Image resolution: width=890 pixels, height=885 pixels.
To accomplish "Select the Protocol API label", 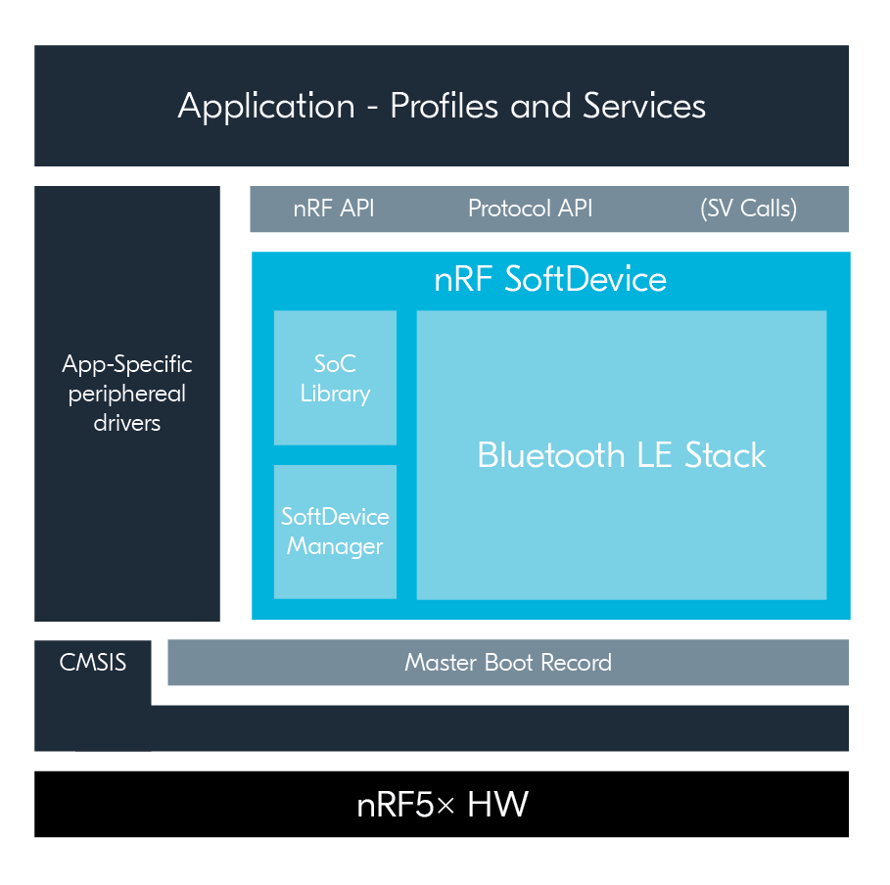I will click(x=530, y=209).
